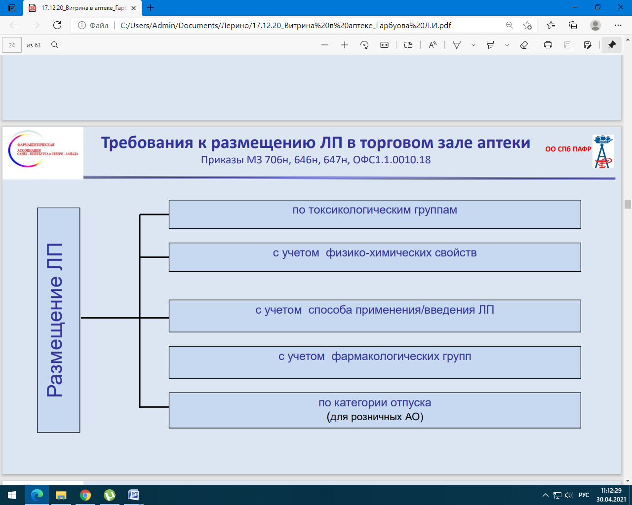Activate the Draw pen tool
This screenshot has height=505, width=632.
click(x=457, y=45)
